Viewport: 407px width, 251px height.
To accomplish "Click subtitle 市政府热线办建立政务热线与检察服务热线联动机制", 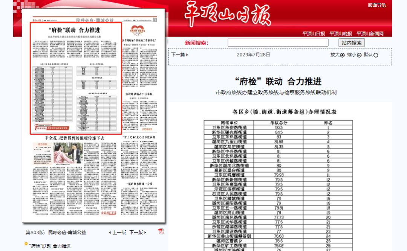I will click(x=276, y=92).
